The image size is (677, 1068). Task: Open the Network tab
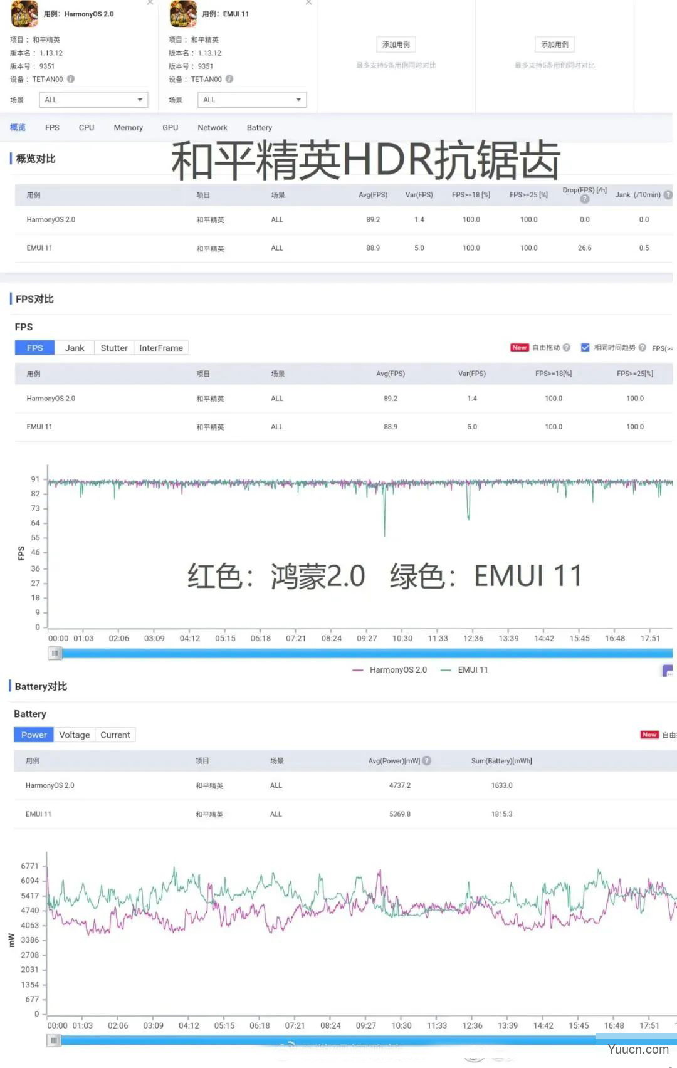pos(213,127)
